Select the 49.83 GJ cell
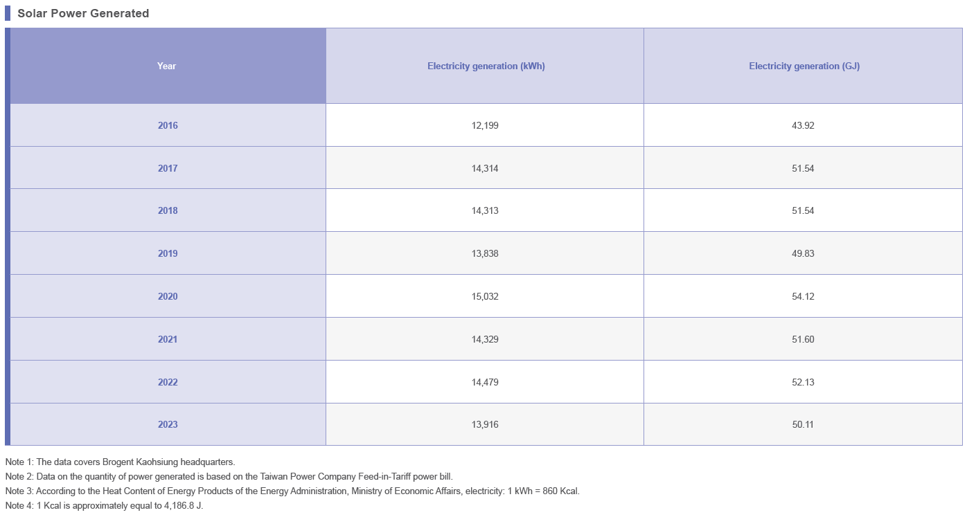Image resolution: width=967 pixels, height=517 pixels. (804, 253)
